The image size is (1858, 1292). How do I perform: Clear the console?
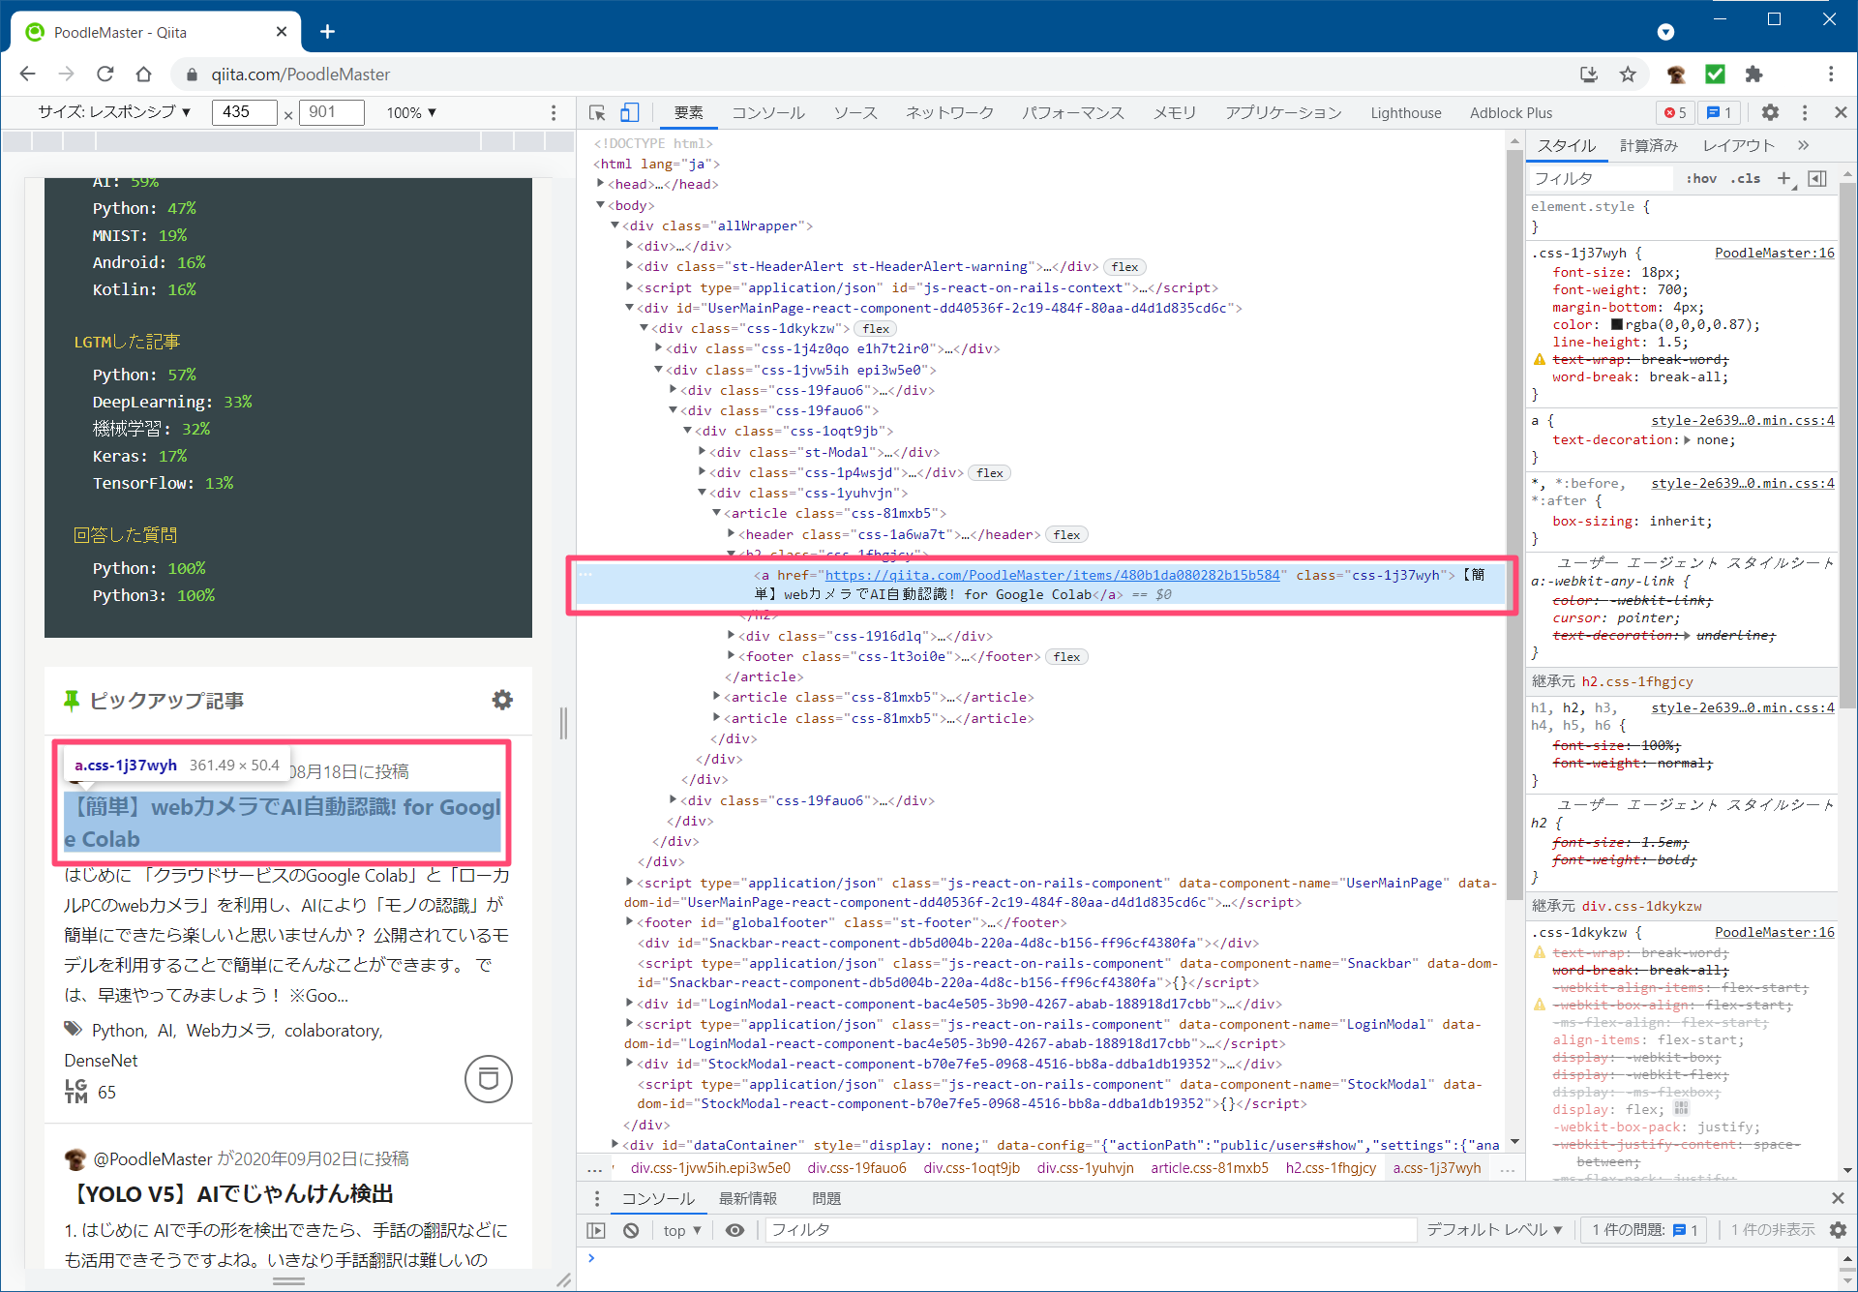[631, 1230]
